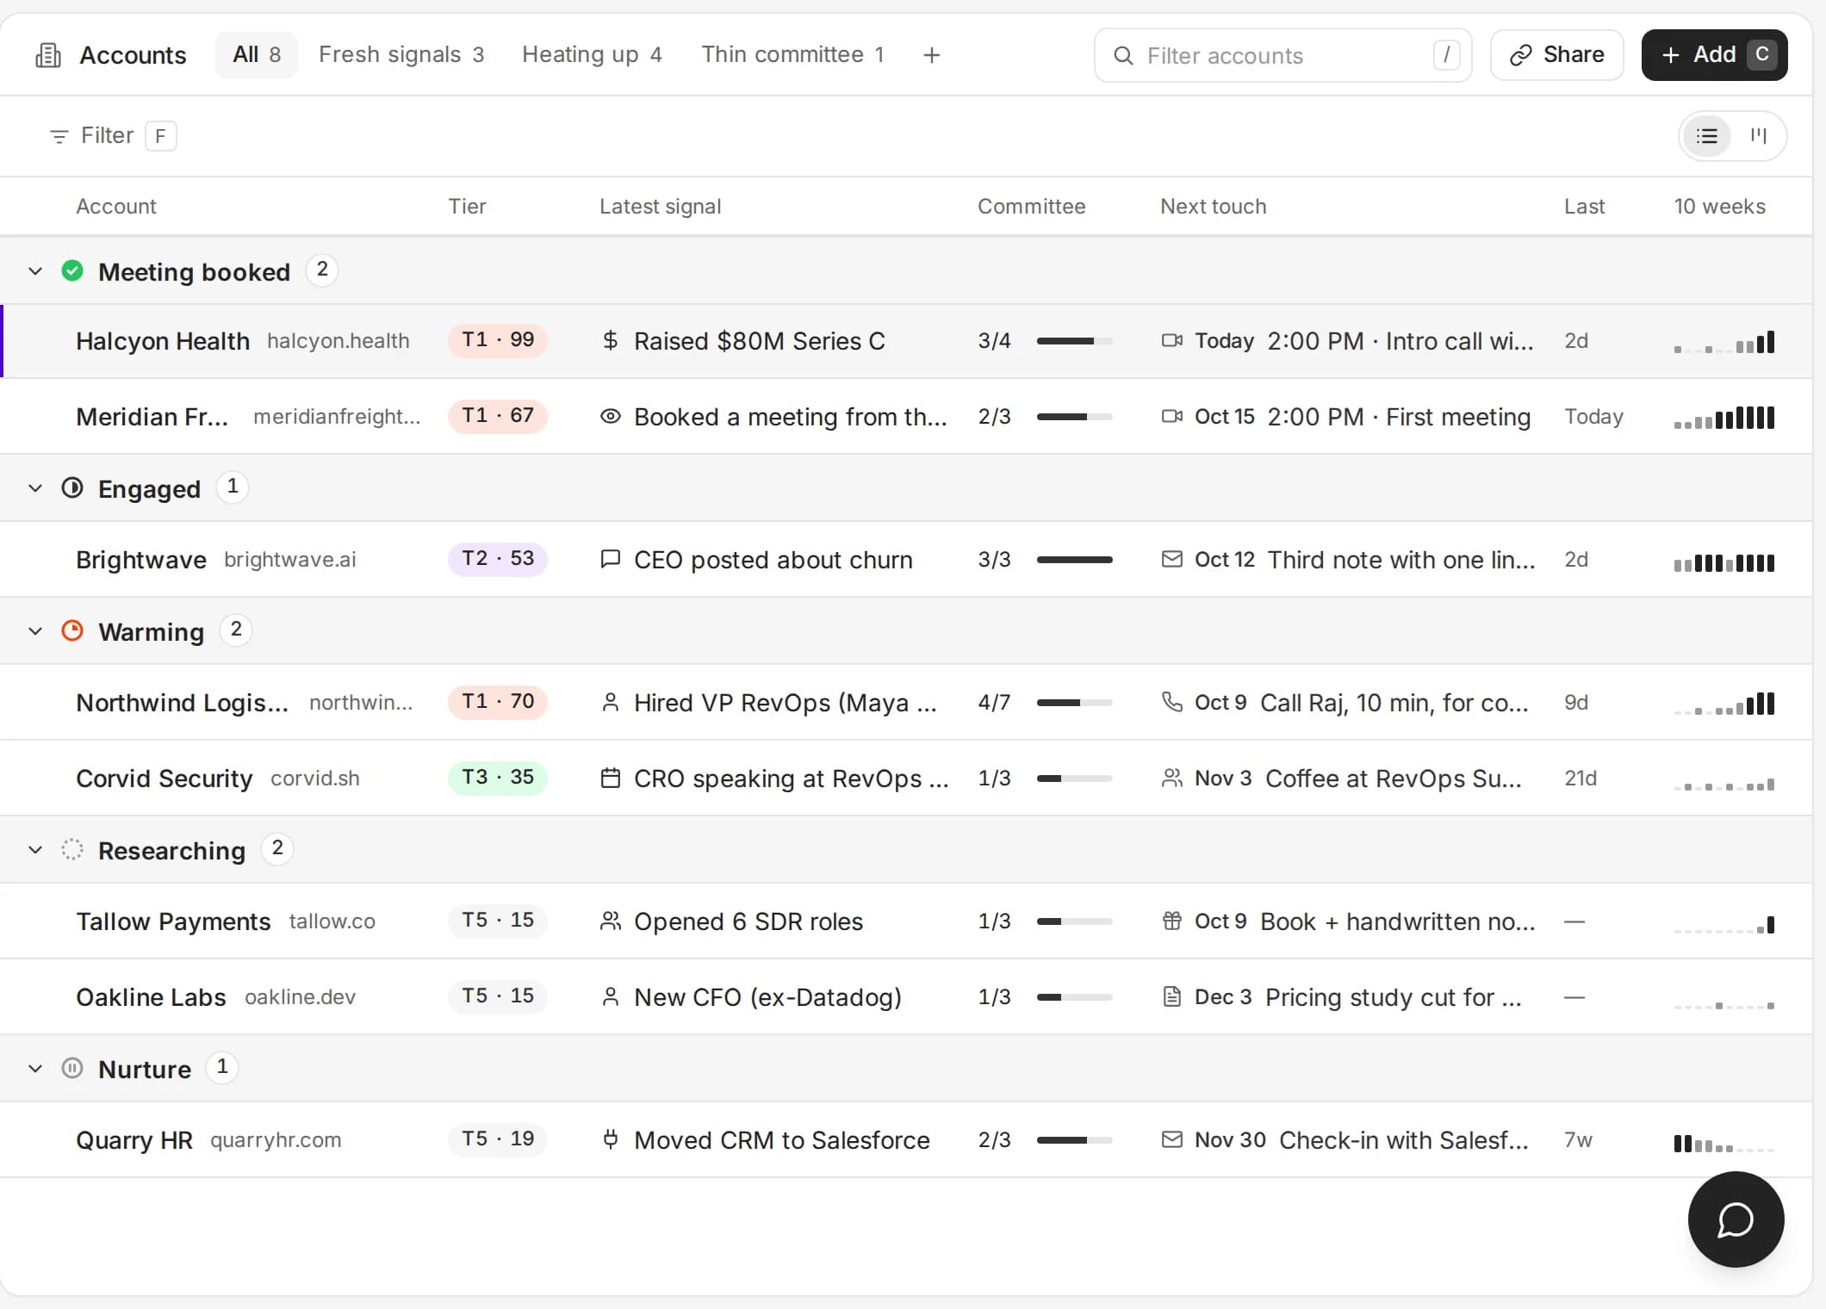Viewport: 1826px width, 1309px height.
Task: Click Meridian Freight 10 weeks activity sparkline
Action: pyautogui.click(x=1724, y=418)
